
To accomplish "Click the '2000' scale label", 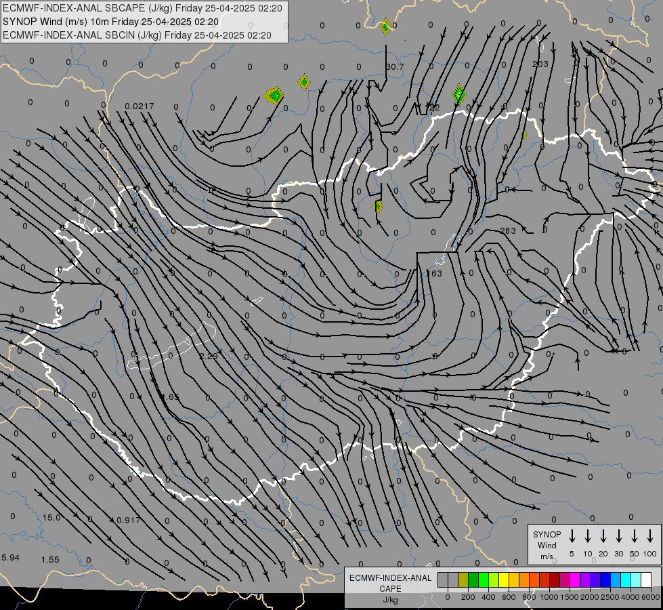I will click(590, 597).
